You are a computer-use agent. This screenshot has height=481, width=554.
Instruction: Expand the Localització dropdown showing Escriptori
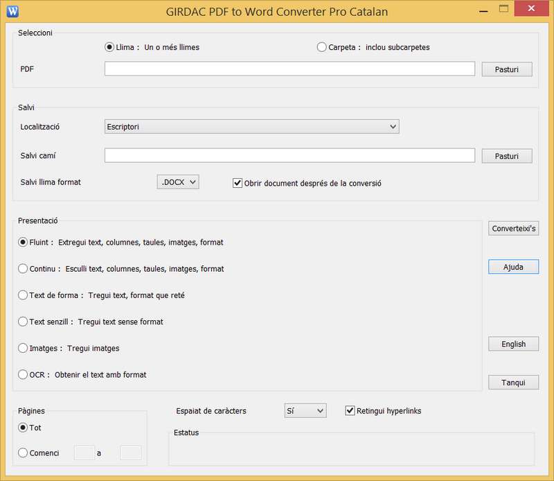pos(251,126)
